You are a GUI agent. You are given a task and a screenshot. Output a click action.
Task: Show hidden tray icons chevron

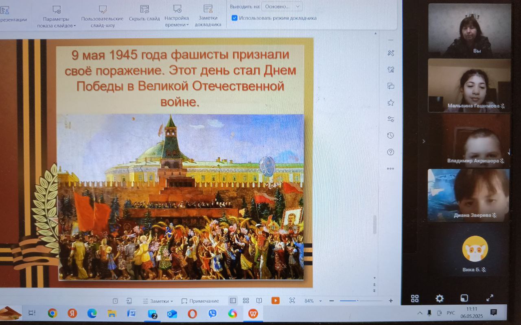420,313
